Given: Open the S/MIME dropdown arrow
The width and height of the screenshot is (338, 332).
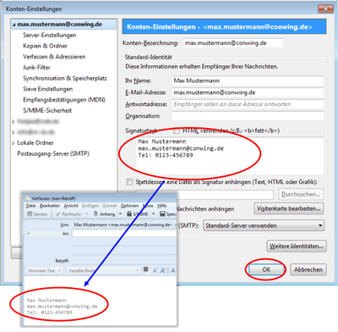Looking at the screenshot, I should tap(154, 214).
